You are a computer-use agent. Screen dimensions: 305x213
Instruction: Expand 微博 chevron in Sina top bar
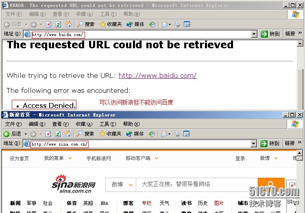tap(276, 158)
